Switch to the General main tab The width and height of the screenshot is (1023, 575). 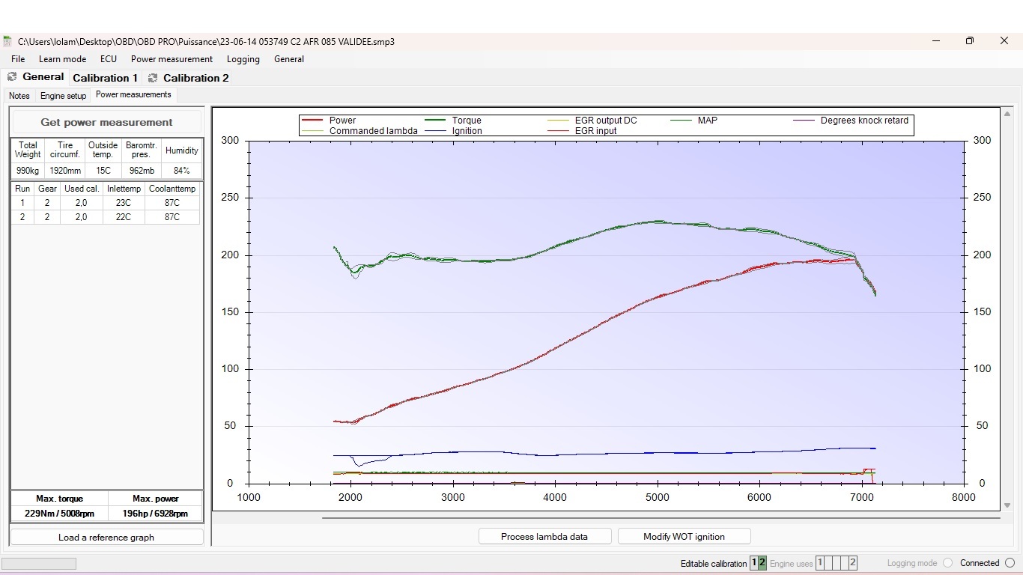pos(35,77)
